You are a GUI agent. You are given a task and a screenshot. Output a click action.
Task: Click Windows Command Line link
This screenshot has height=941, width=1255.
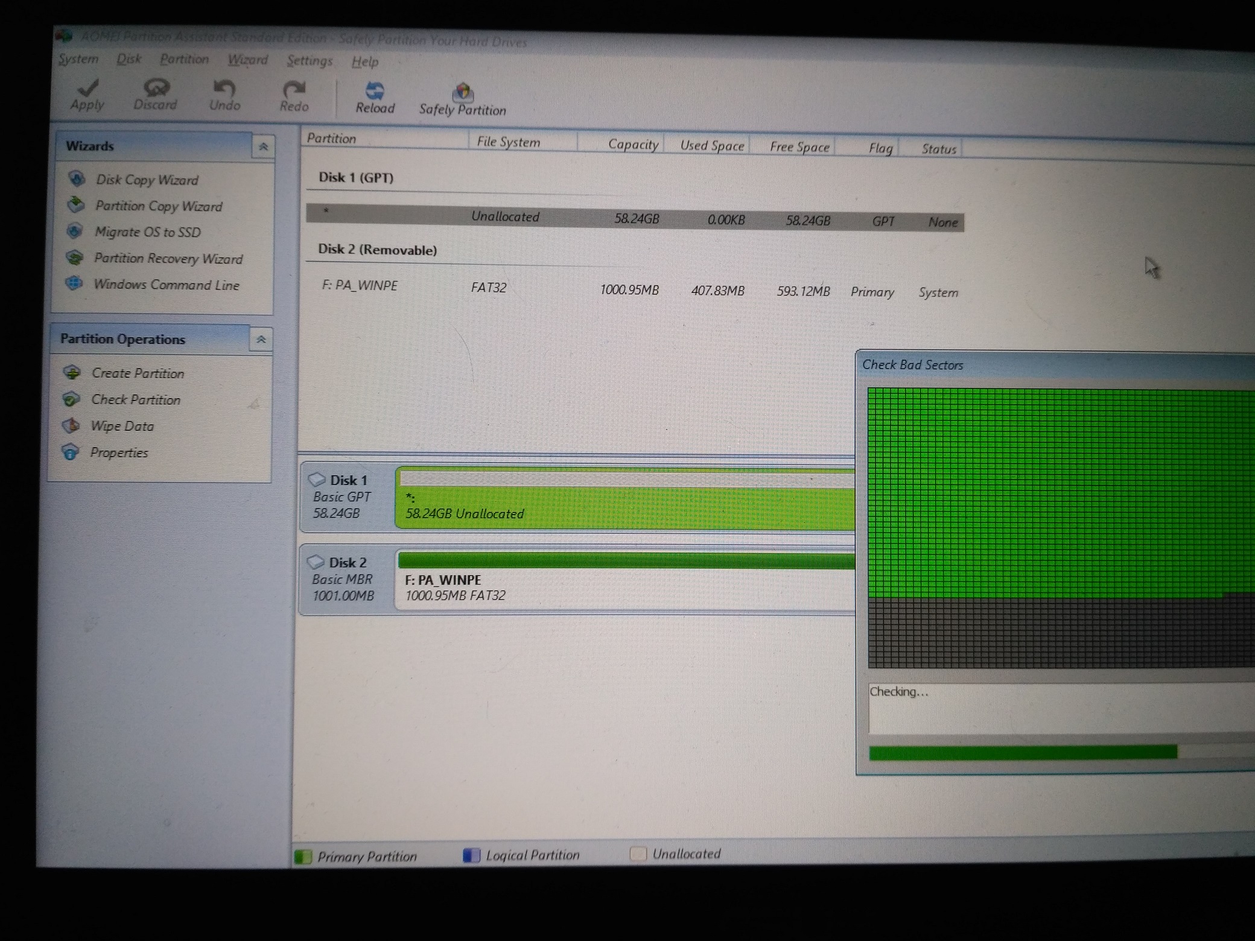[166, 285]
